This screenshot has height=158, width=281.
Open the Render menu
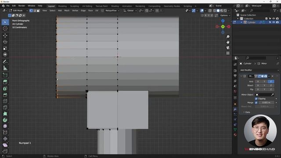pyautogui.click(x=22, y=6)
